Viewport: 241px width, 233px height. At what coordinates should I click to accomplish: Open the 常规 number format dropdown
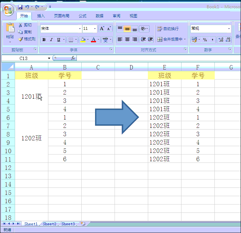[x=229, y=29]
